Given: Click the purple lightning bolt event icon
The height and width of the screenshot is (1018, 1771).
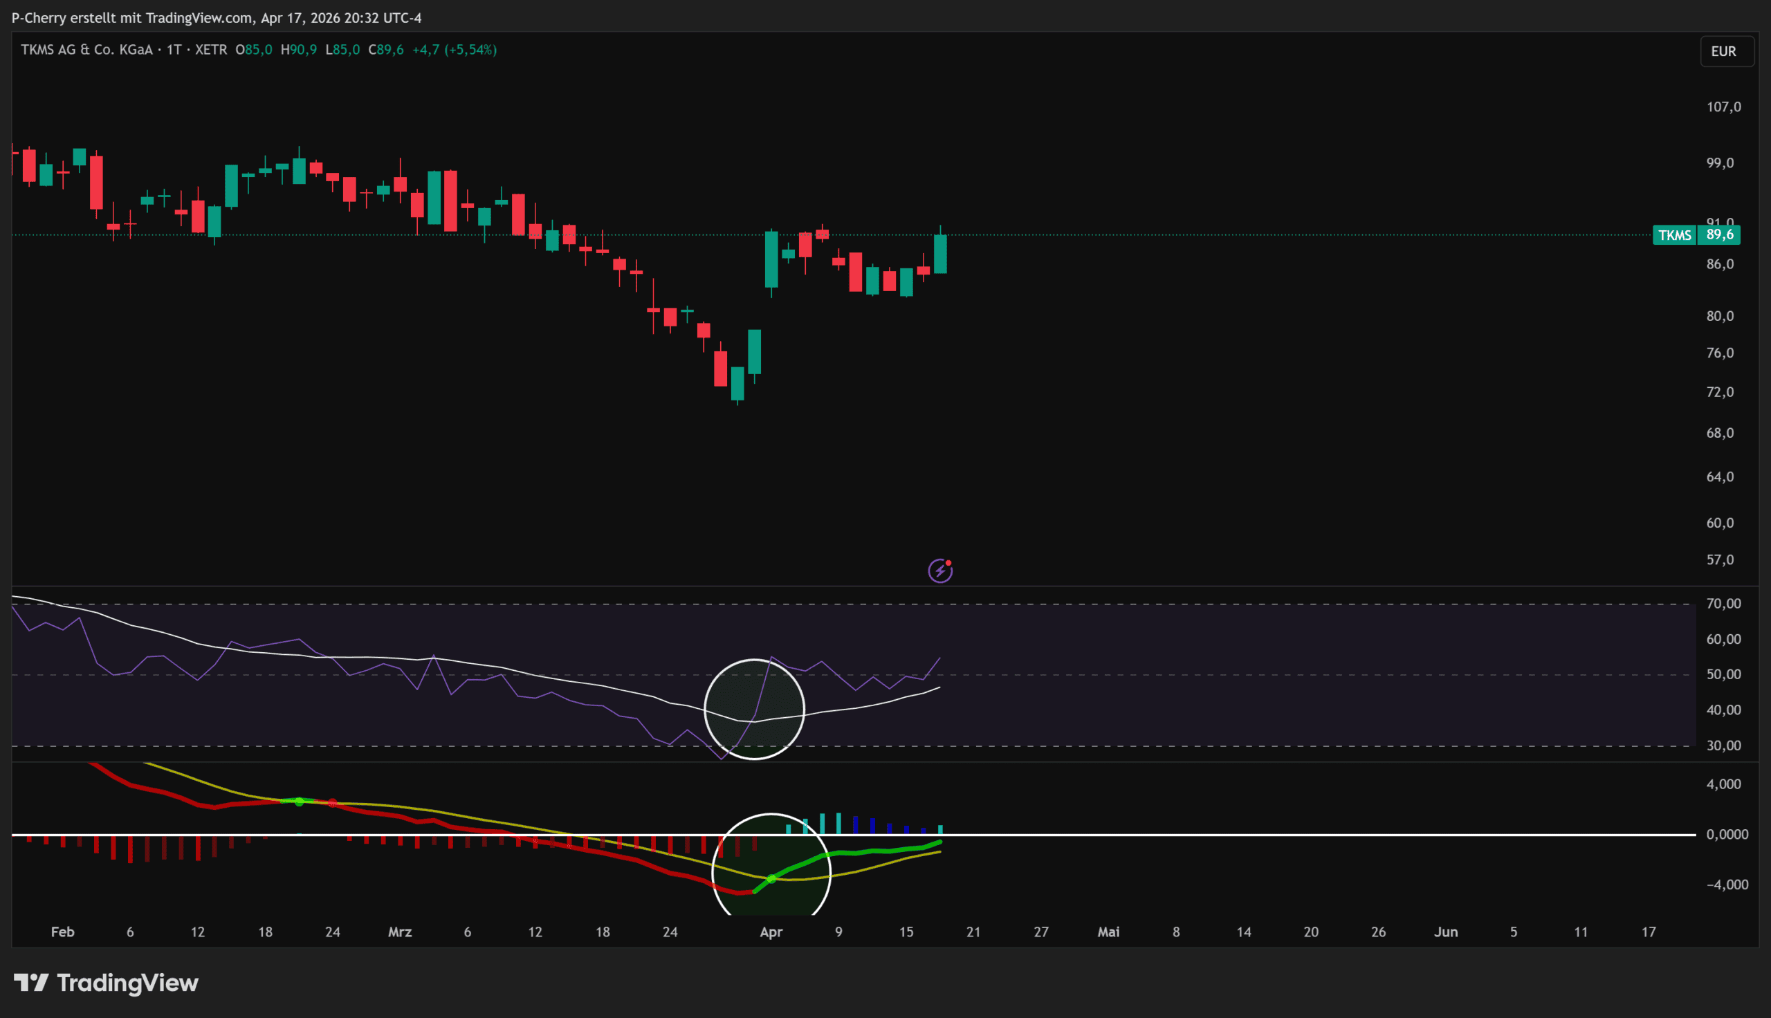Looking at the screenshot, I should point(939,571).
